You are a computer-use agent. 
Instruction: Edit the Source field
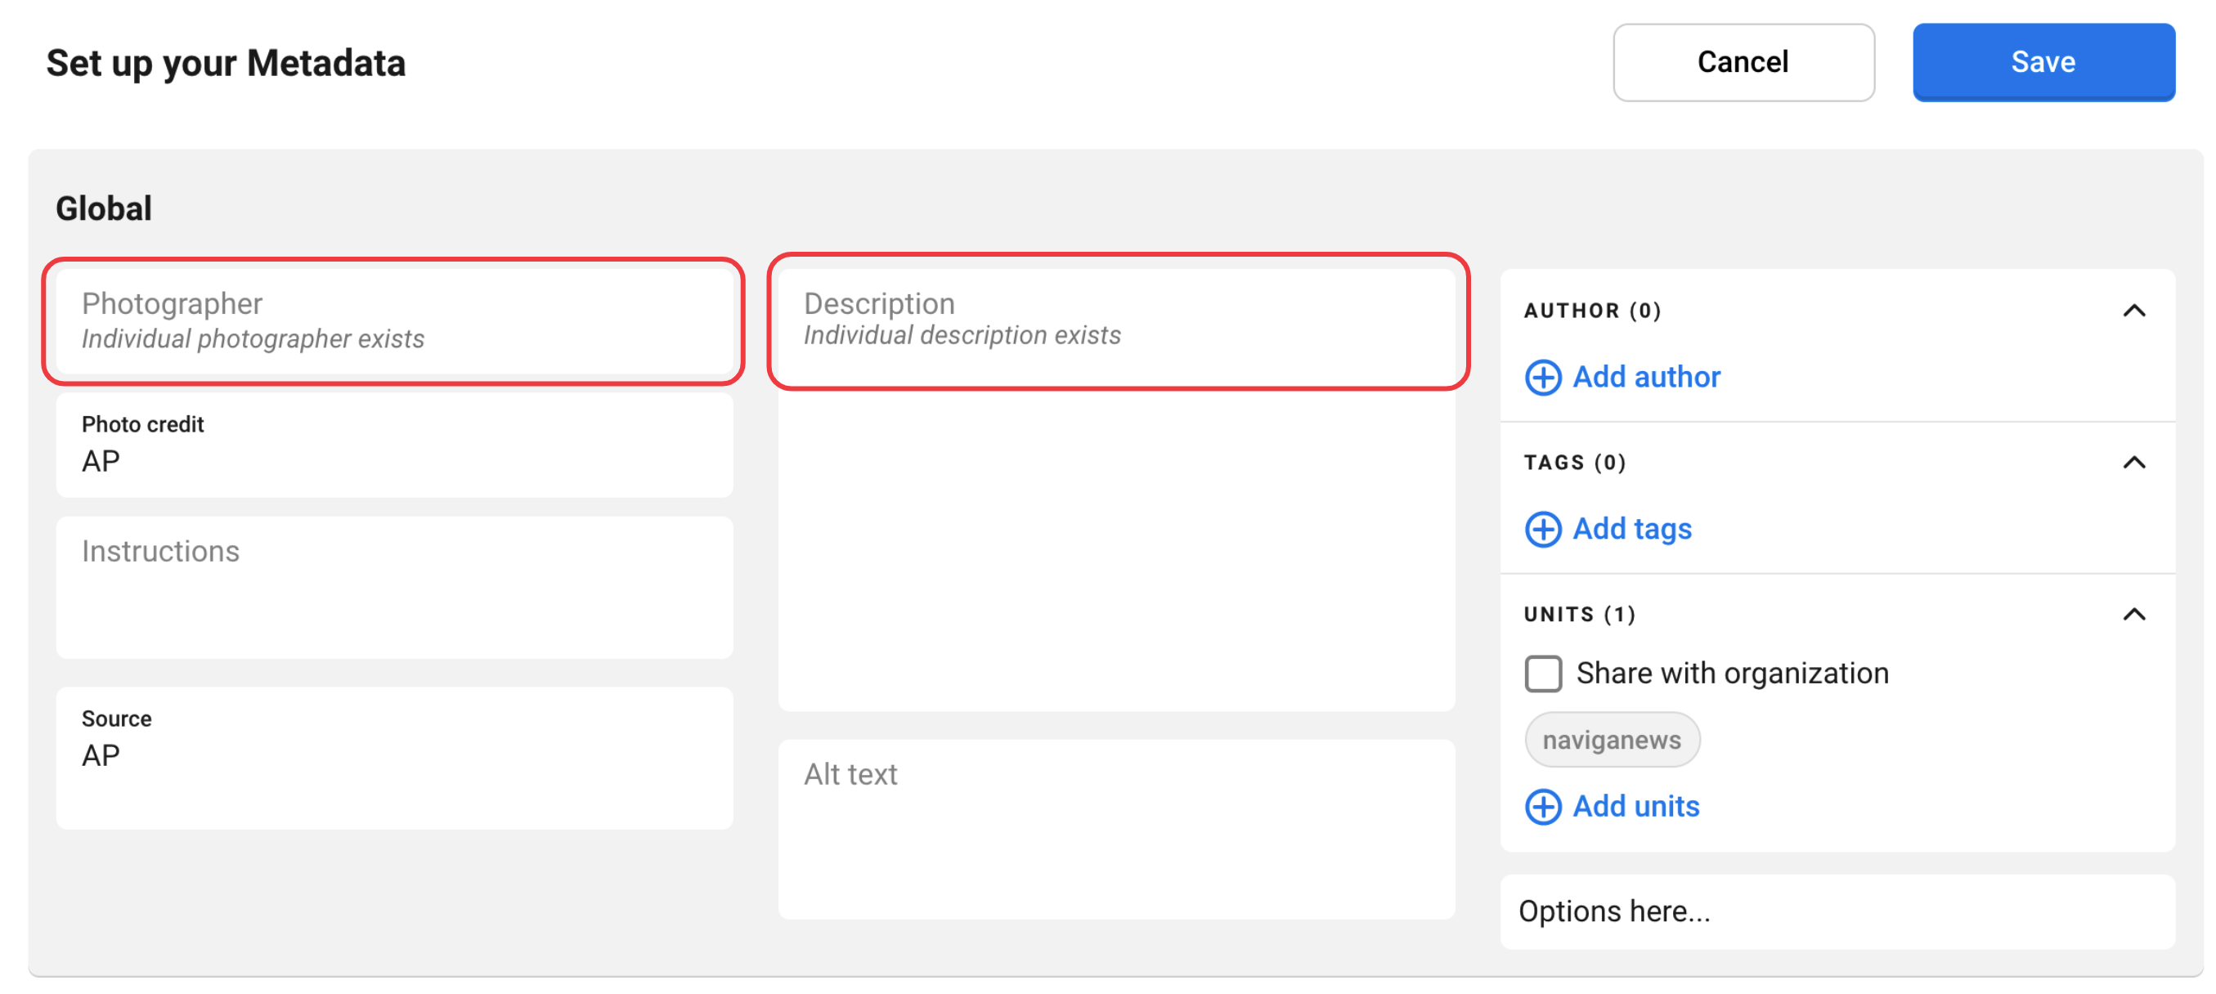click(393, 757)
